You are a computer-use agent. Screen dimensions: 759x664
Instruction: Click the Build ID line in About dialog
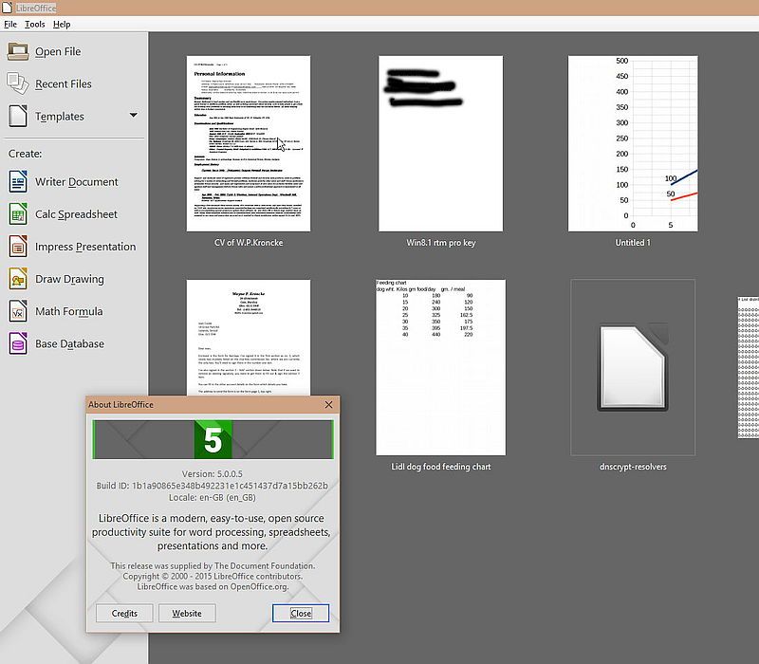tap(212, 486)
